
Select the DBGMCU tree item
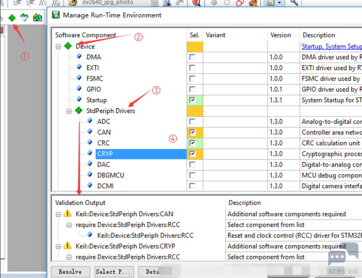click(x=111, y=175)
